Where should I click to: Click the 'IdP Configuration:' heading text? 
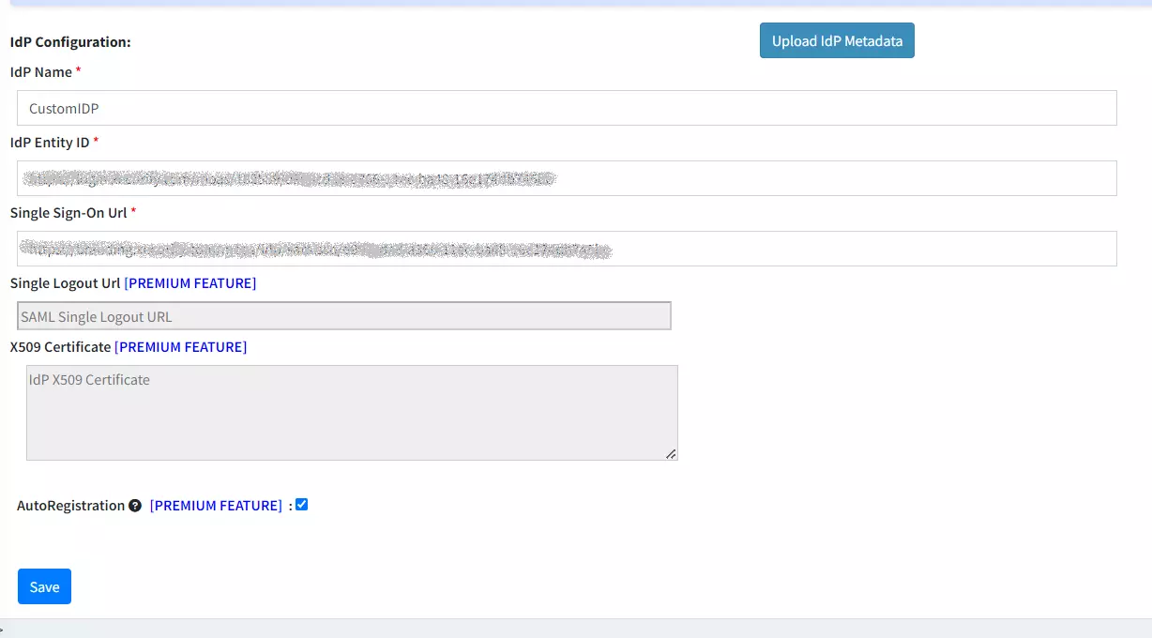point(70,42)
